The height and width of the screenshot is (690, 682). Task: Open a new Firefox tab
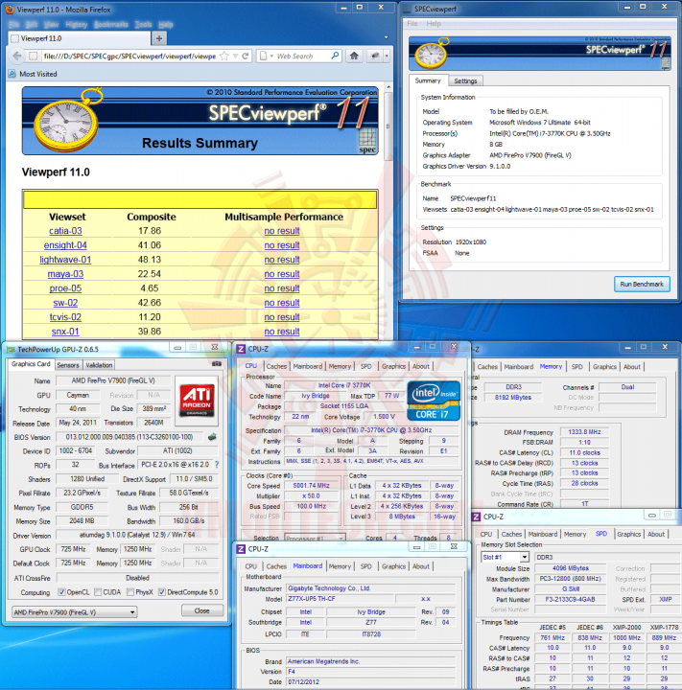(x=159, y=38)
